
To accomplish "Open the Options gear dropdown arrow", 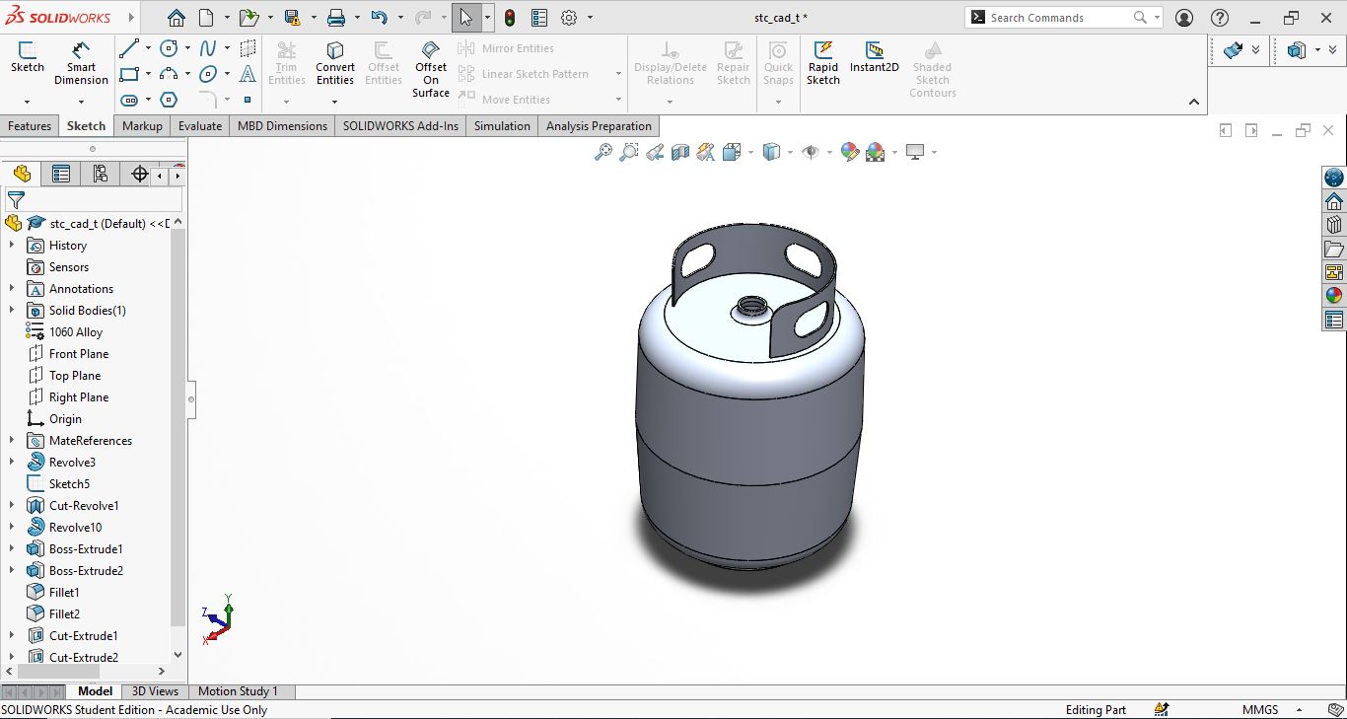I will (591, 18).
